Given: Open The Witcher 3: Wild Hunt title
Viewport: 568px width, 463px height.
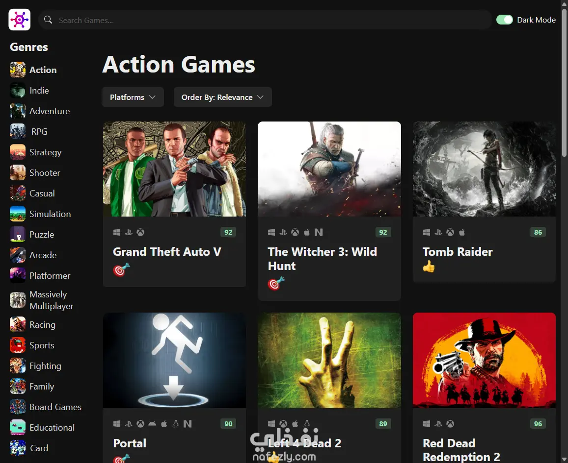Looking at the screenshot, I should pyautogui.click(x=323, y=259).
